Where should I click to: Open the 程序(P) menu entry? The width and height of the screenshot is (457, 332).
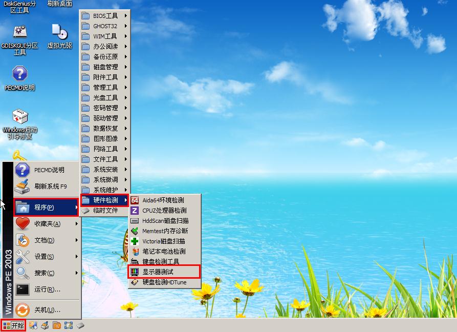[46, 207]
